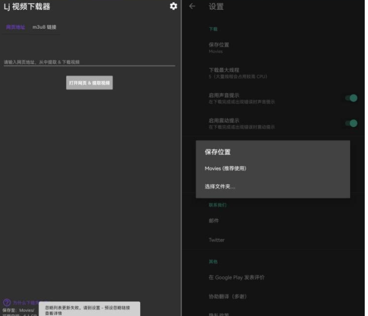Choose 选择文件夹… in the dialog
Image resolution: width=368 pixels, height=316 pixels.
[273, 187]
